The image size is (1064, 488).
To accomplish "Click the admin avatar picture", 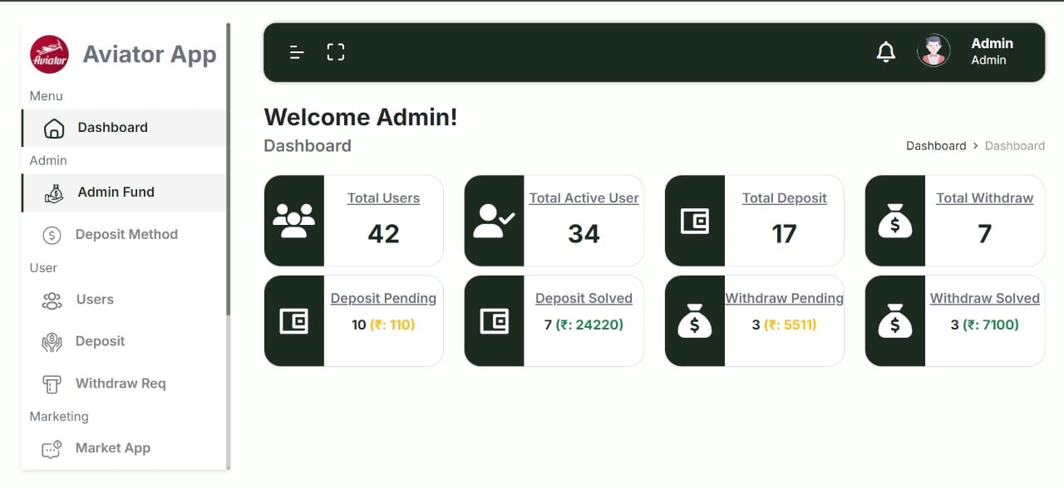I will click(x=933, y=51).
